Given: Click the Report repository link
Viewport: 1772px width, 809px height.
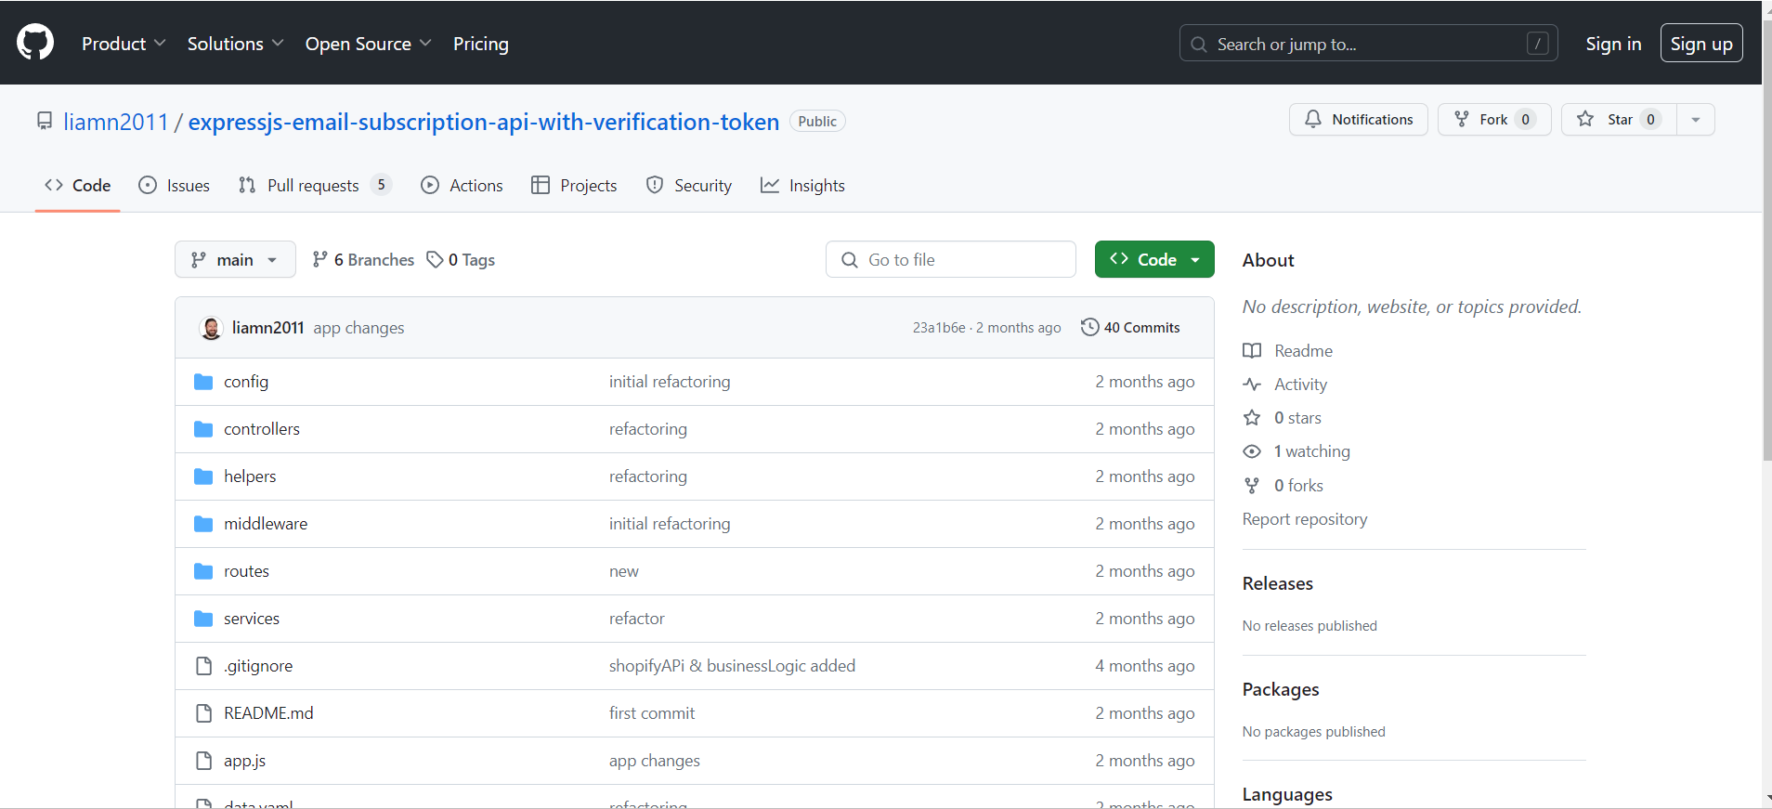Looking at the screenshot, I should click(x=1305, y=519).
